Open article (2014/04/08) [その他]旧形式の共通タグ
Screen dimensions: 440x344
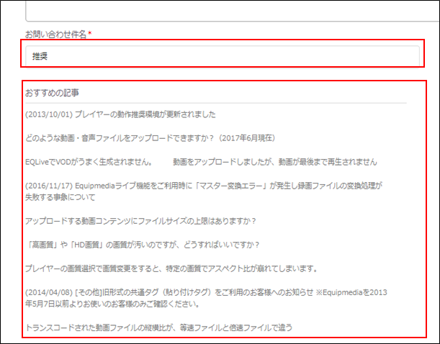[206, 298]
